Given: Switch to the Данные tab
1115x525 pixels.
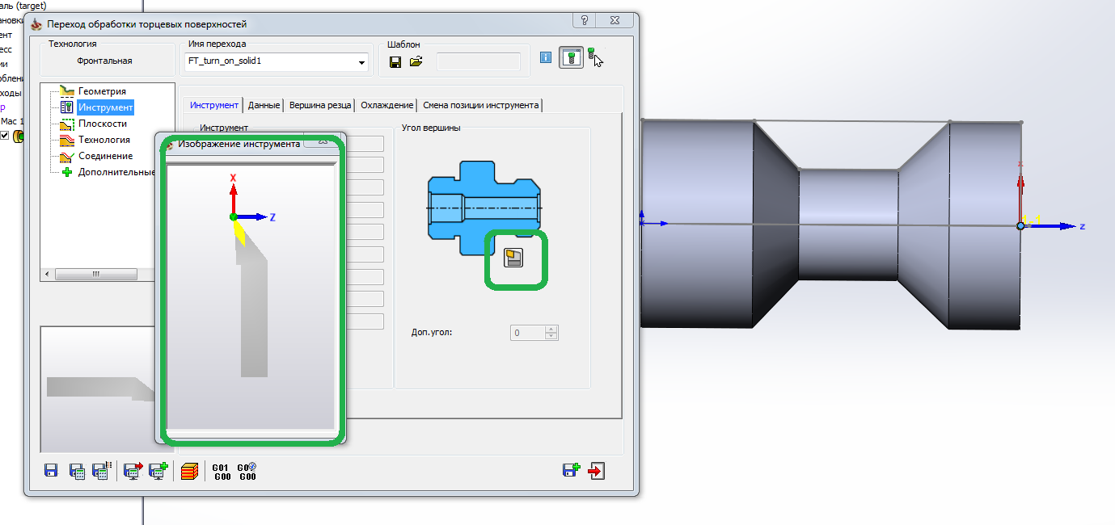Looking at the screenshot, I should 264,105.
